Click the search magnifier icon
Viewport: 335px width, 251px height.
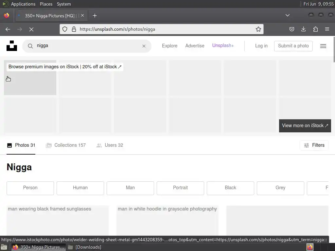[x=30, y=46]
